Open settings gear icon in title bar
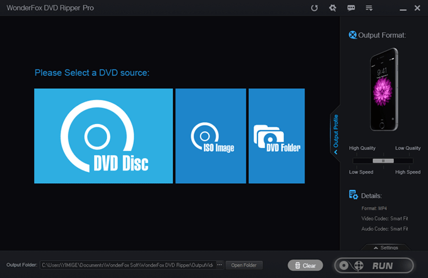This screenshot has width=428, height=278. (x=333, y=8)
